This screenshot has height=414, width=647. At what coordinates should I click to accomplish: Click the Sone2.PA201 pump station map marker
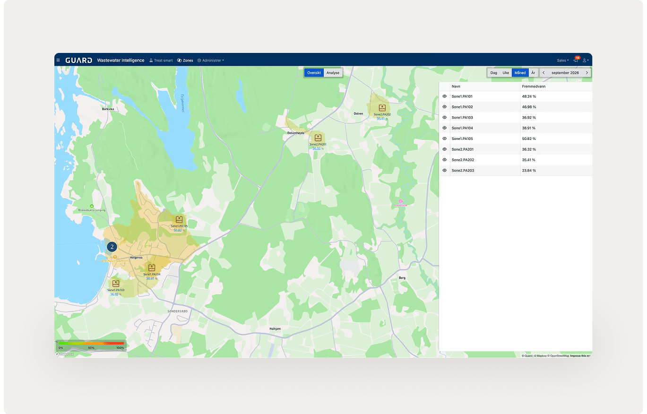point(318,138)
